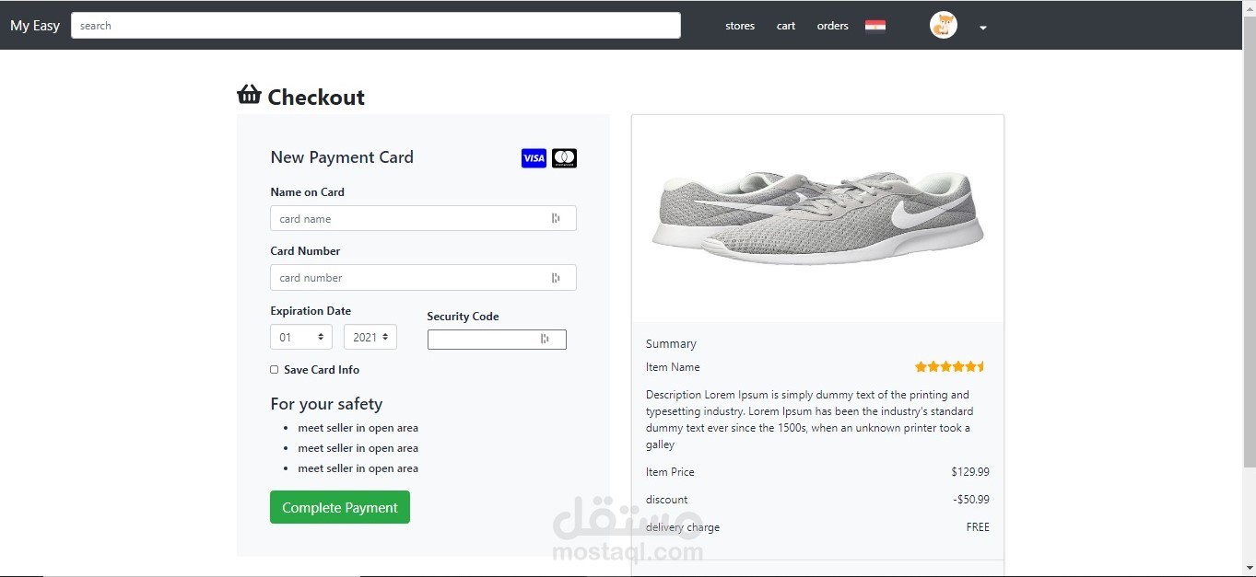Click the My Easy brand link
The height and width of the screenshot is (577, 1256).
click(35, 26)
